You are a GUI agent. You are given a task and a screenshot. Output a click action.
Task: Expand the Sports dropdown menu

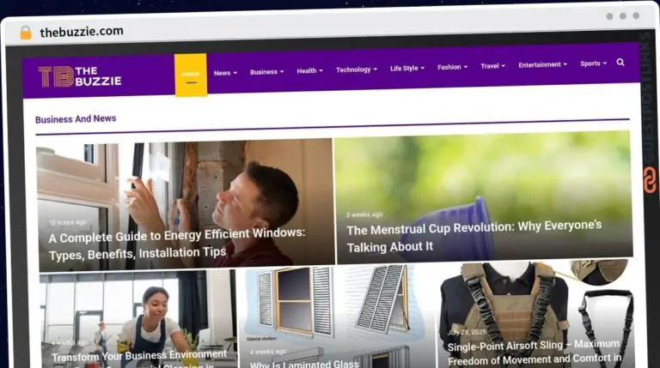click(593, 63)
